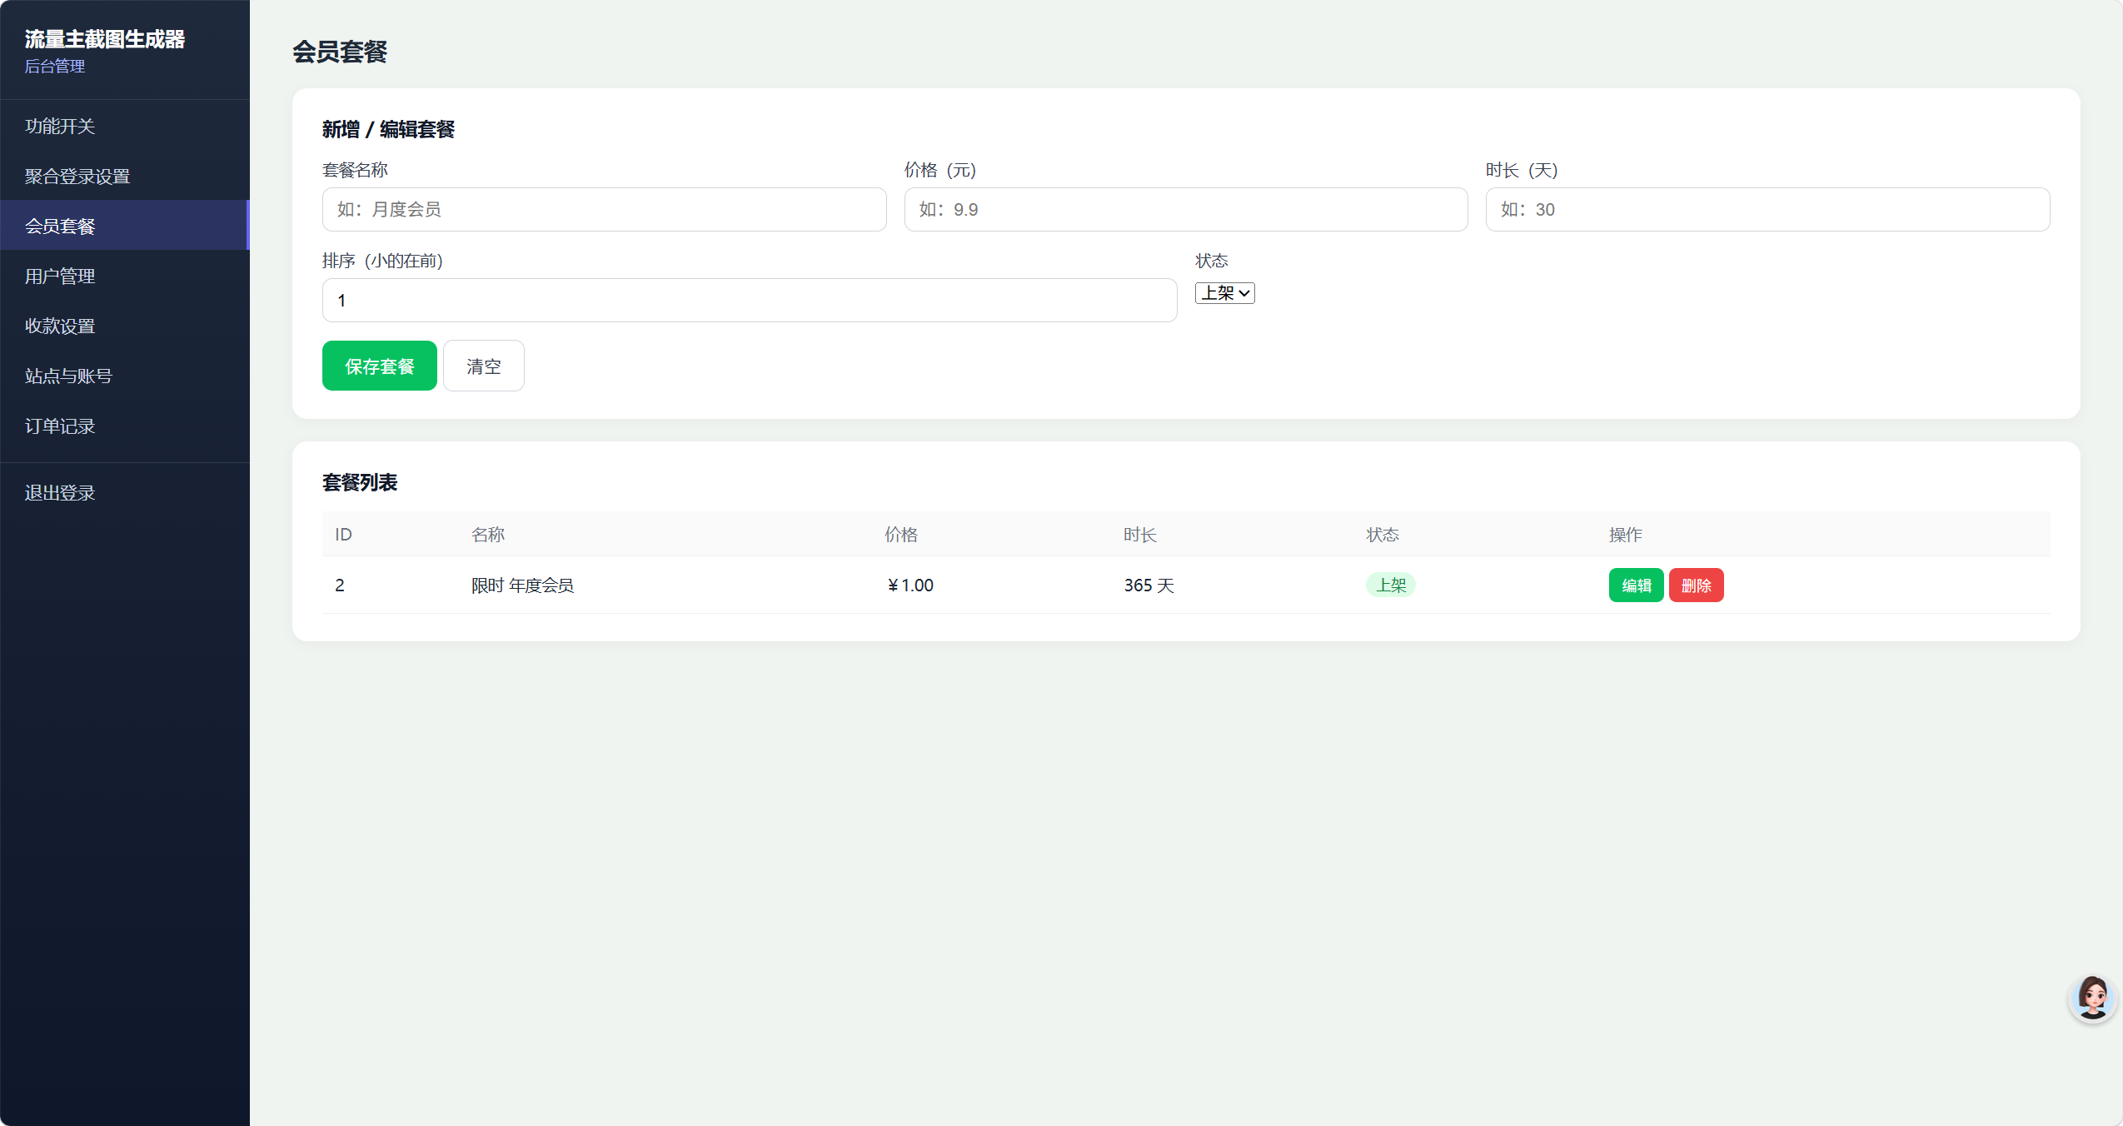Click the 流量主截图生成器 site title

tap(105, 39)
